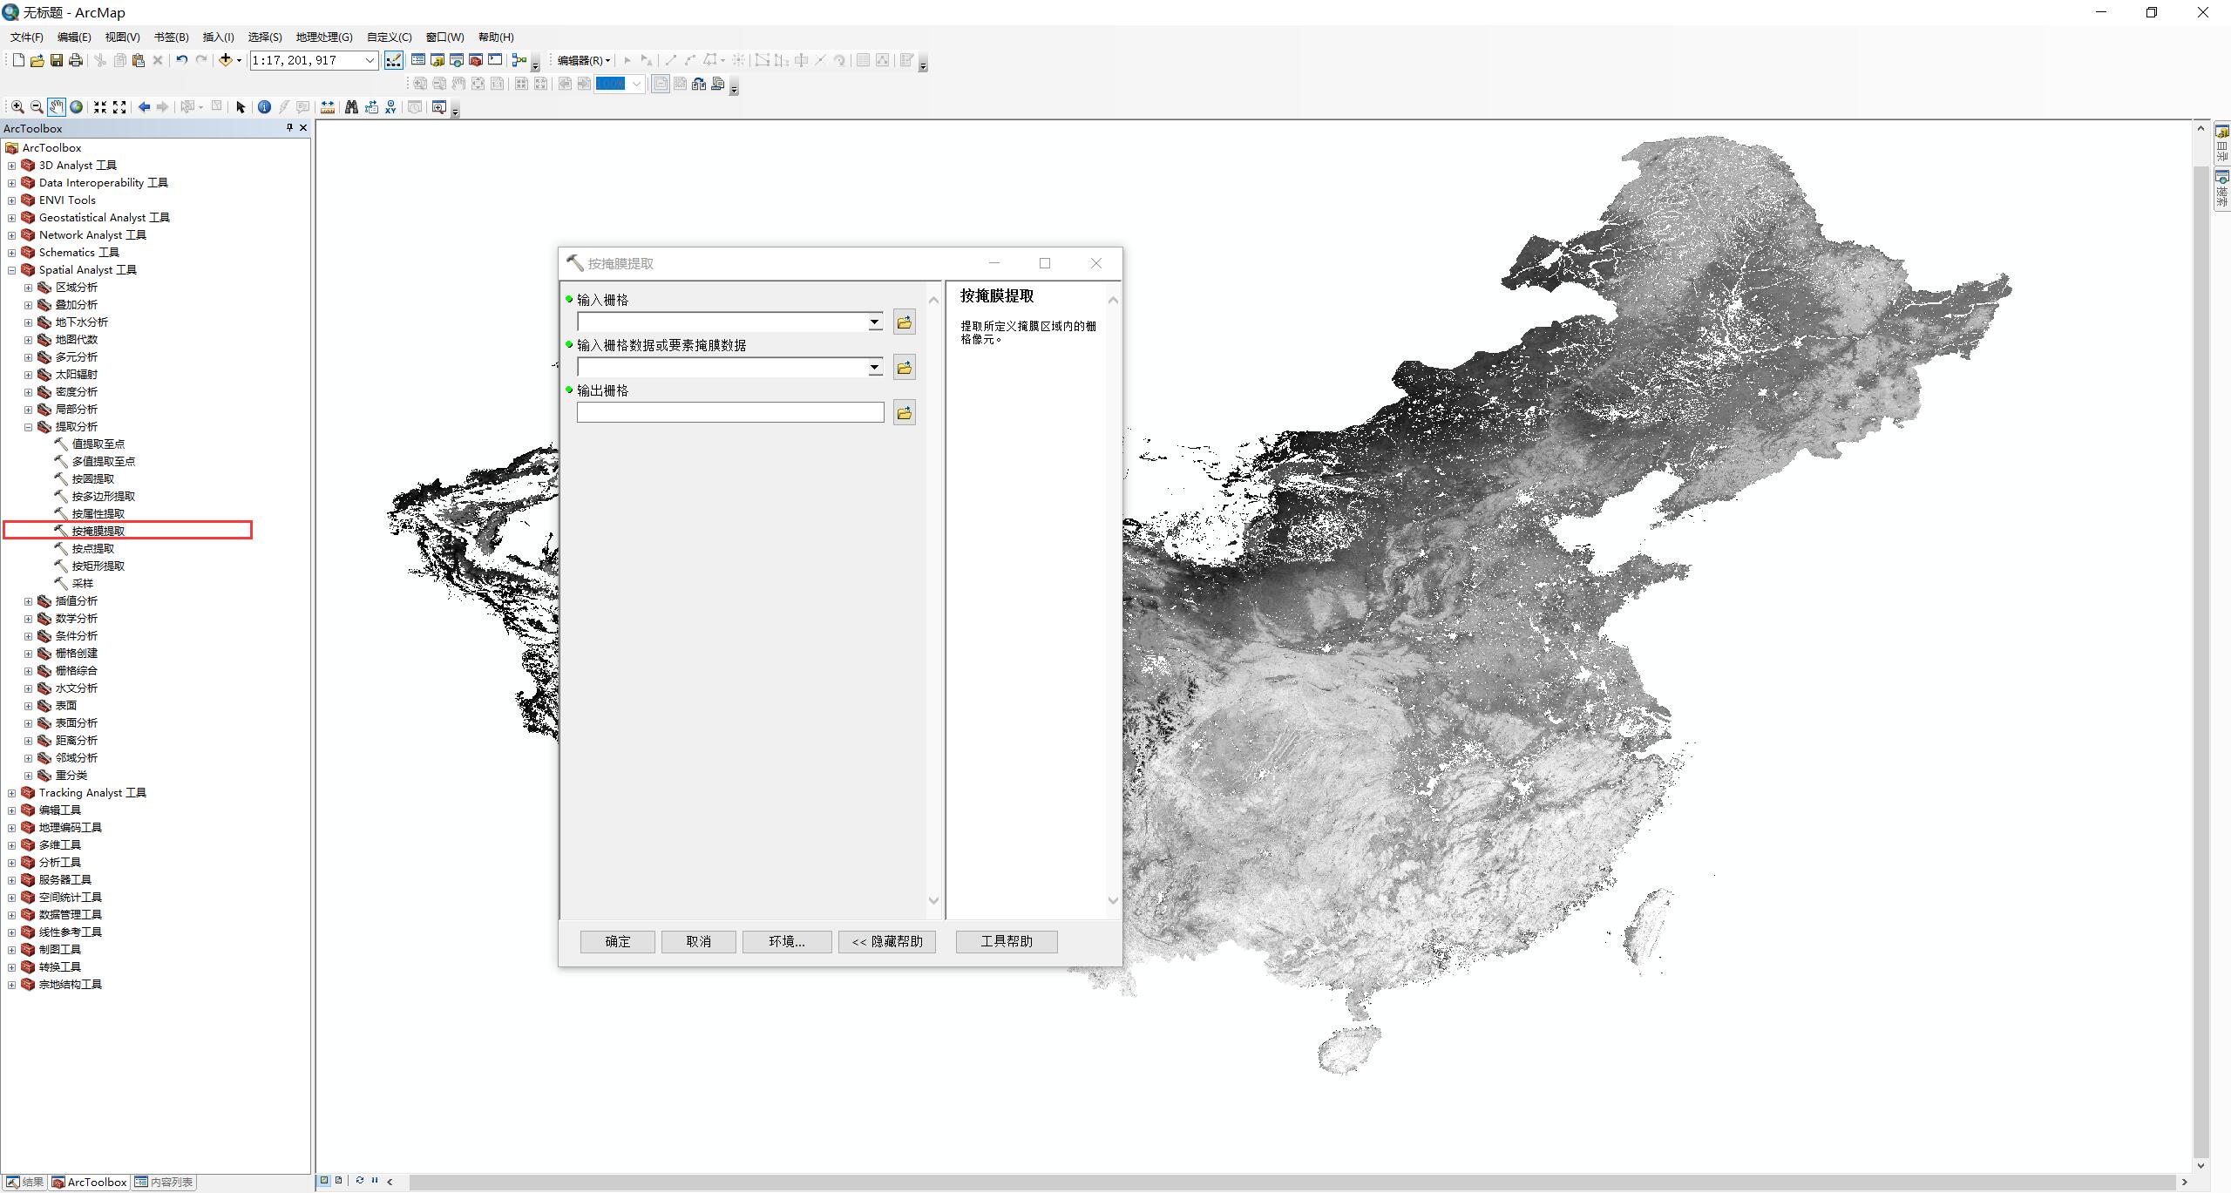This screenshot has width=2231, height=1193.
Task: Click the Add Data icon
Action: (x=226, y=60)
